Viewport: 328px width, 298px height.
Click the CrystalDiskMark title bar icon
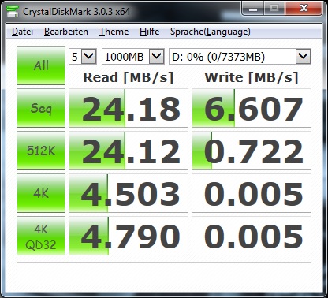coord(12,11)
